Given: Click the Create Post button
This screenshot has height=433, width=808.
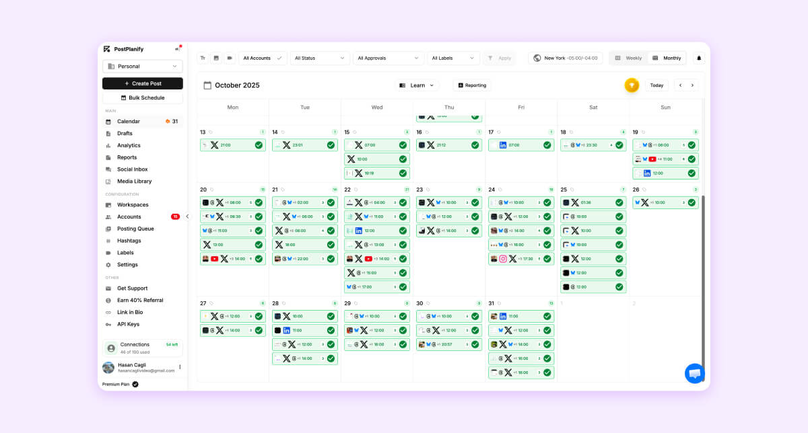Looking at the screenshot, I should (x=143, y=83).
